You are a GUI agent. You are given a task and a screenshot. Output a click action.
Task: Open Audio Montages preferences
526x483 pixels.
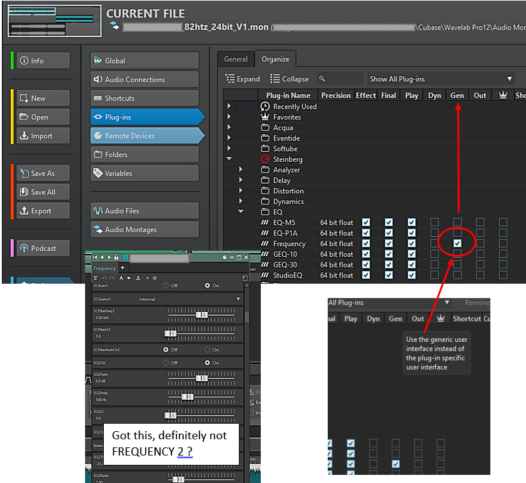144,229
